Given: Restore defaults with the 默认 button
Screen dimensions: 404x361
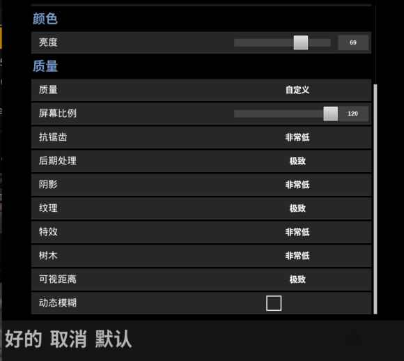Looking at the screenshot, I should click(114, 339).
